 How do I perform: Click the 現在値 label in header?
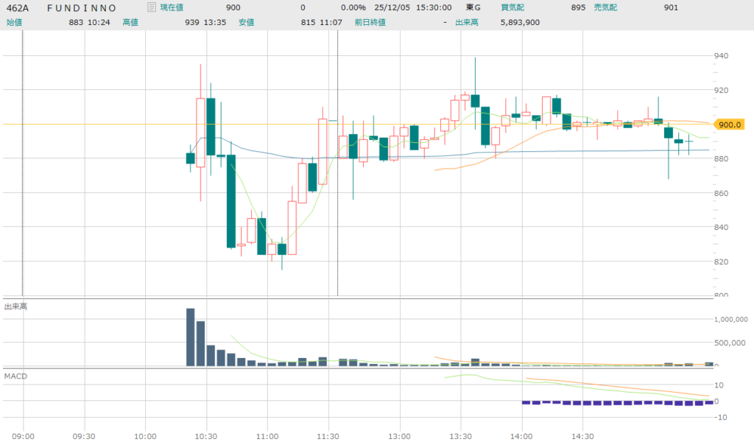pos(175,7)
